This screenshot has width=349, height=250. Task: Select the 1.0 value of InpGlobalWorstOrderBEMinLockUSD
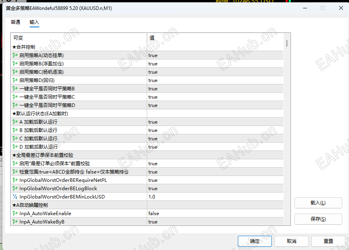pyautogui.click(x=152, y=197)
